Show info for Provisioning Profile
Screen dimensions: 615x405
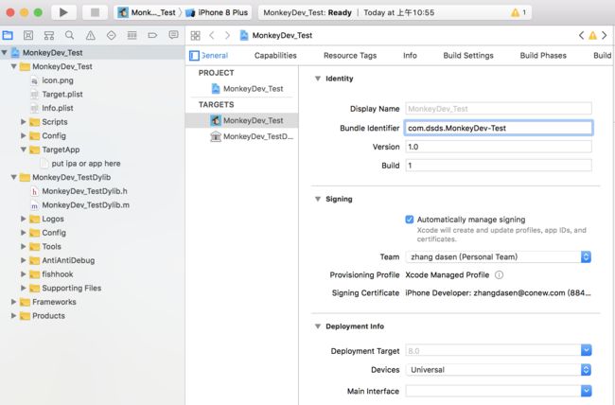(x=499, y=275)
